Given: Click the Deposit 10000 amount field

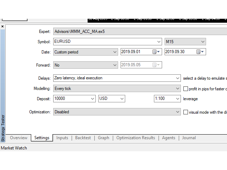Looking at the screenshot, I should (x=71, y=99).
